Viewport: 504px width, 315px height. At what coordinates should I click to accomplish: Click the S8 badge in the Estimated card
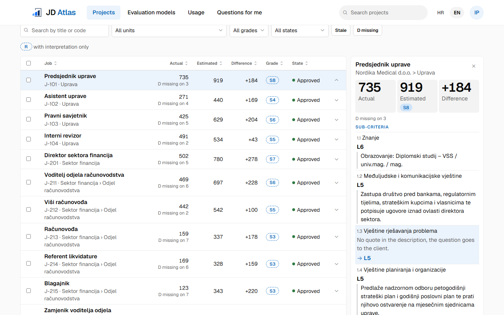406,107
